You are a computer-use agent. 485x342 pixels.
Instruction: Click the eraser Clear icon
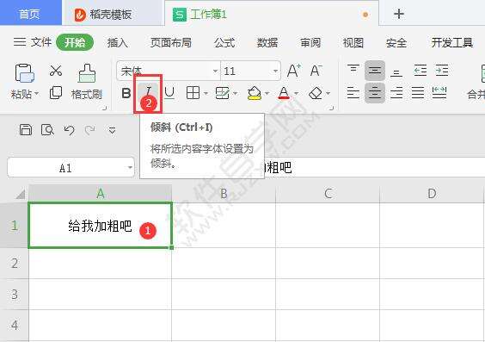(316, 93)
